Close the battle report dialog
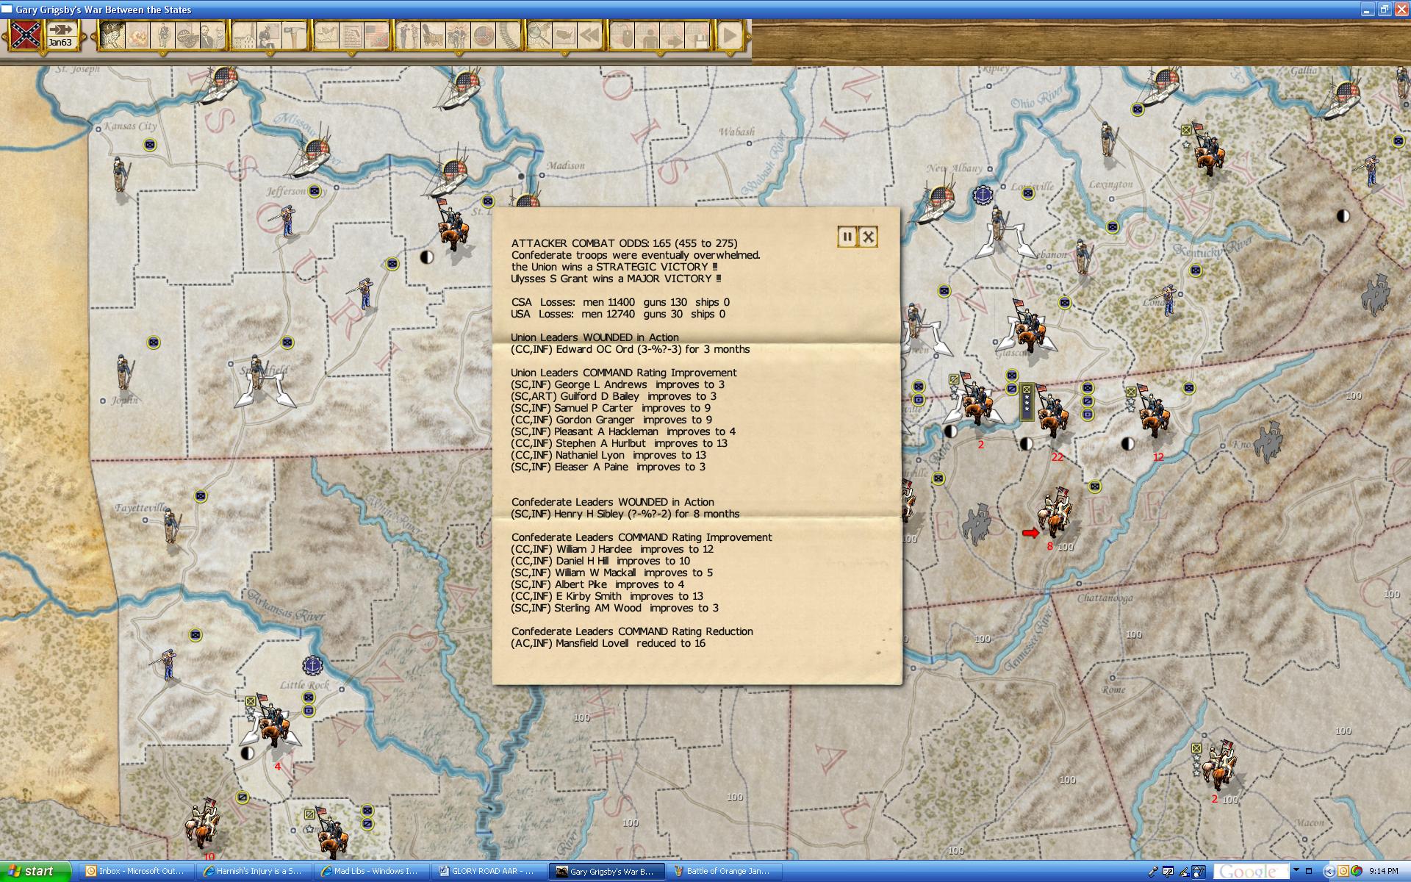1411x882 pixels. (868, 236)
